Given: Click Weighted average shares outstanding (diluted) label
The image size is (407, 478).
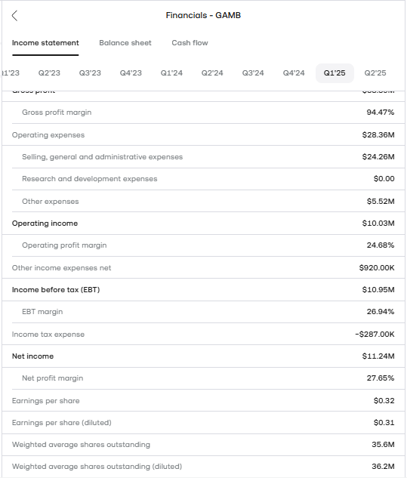Looking at the screenshot, I should (97, 467).
